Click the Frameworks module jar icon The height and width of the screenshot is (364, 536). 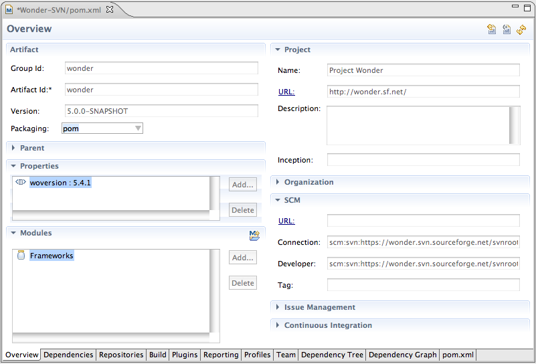coord(21,255)
